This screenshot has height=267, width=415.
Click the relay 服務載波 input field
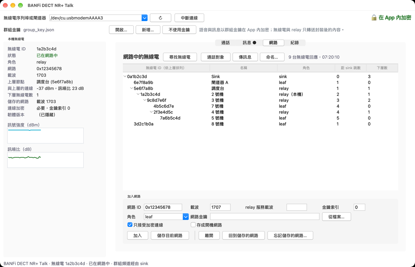click(297, 207)
